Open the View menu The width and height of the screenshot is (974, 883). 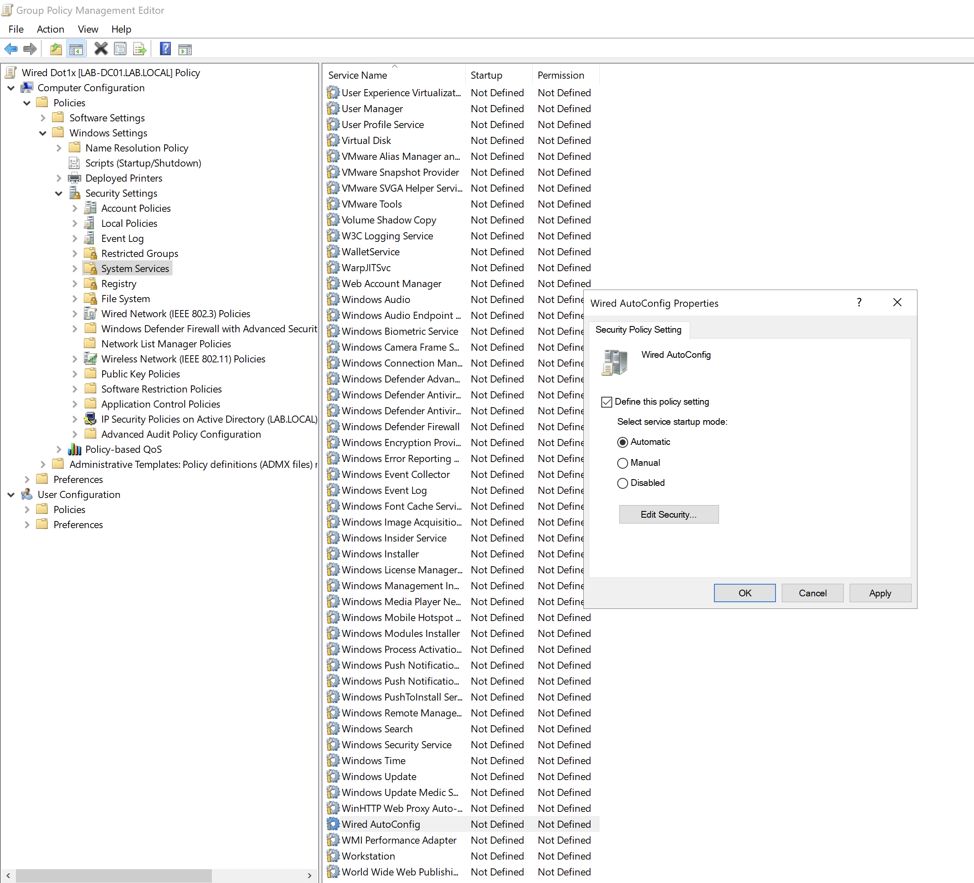(88, 29)
